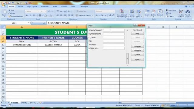Click the Percent Style icon

coord(102,15)
